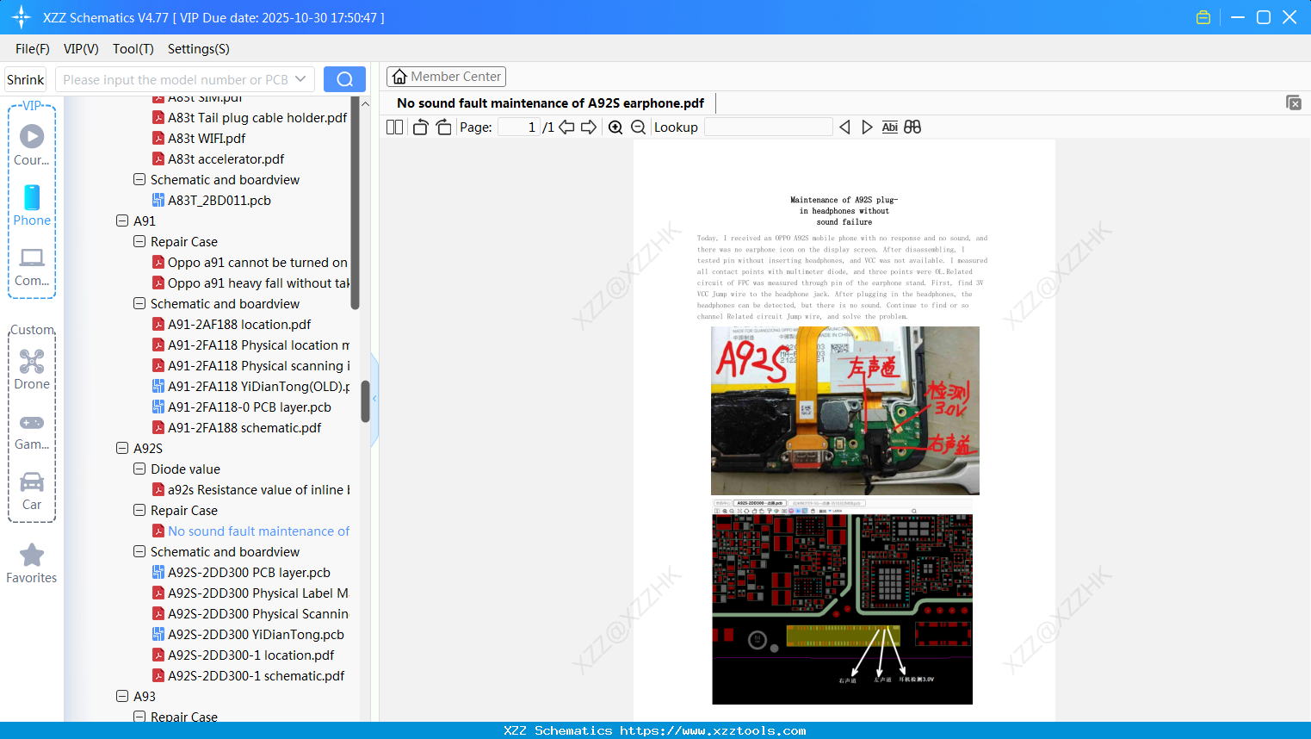Open a92s Resistance value of inline file
Screen dimensions: 1311x739
pyautogui.click(x=251, y=489)
